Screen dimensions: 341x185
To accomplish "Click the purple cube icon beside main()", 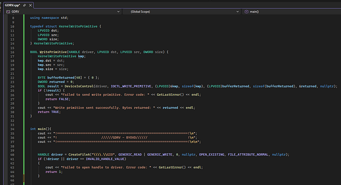I will [x=246, y=12].
